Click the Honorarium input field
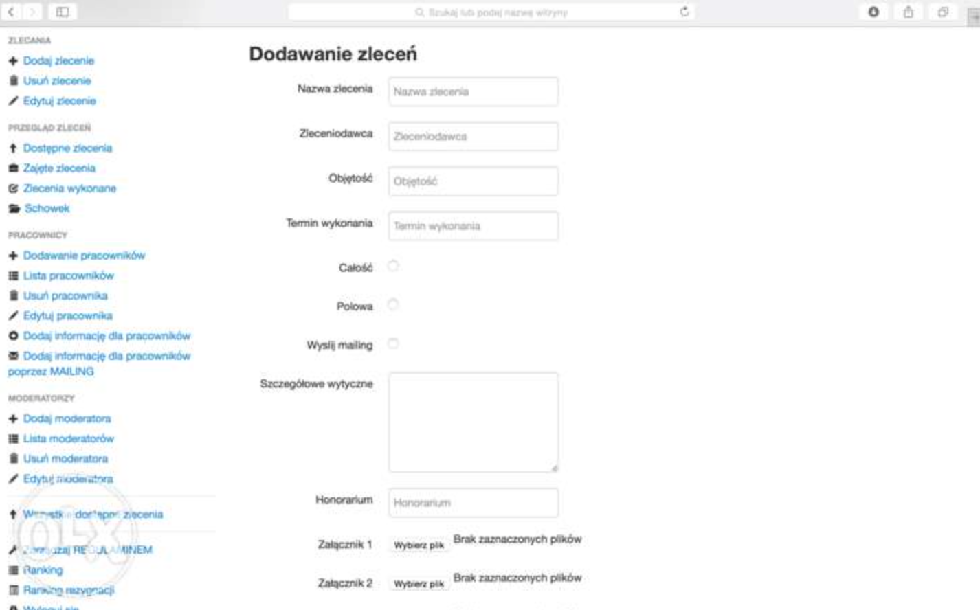This screenshot has height=610, width=980. (473, 503)
